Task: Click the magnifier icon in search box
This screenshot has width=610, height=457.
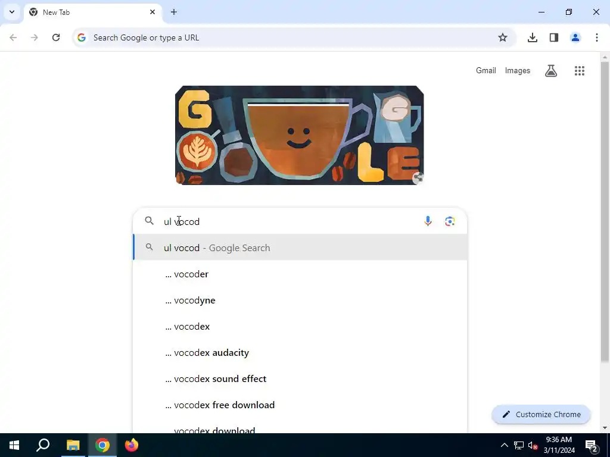Action: tap(150, 221)
